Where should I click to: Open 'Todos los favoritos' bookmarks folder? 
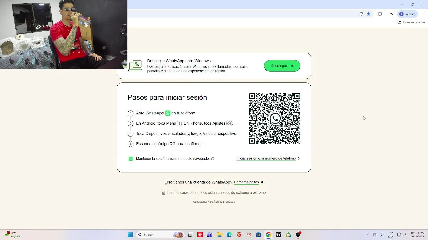(411, 22)
